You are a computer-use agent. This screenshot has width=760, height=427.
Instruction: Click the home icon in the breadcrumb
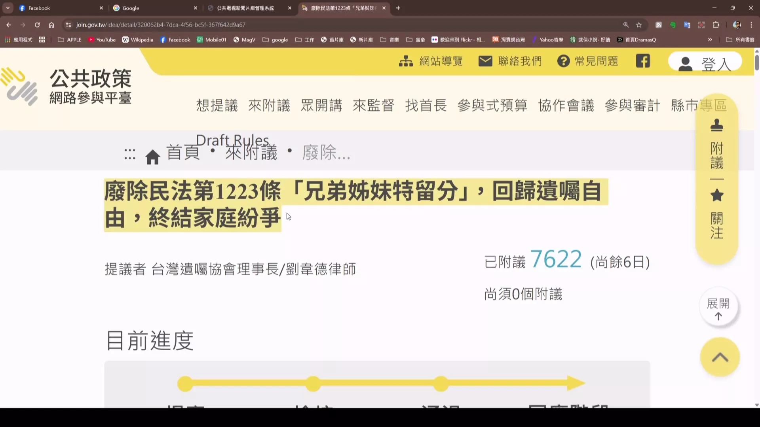(152, 157)
